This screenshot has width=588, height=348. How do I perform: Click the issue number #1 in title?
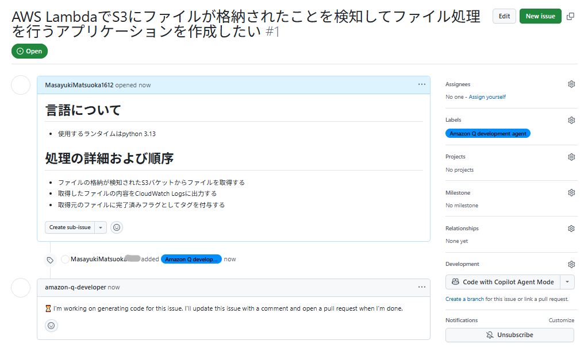pos(272,32)
